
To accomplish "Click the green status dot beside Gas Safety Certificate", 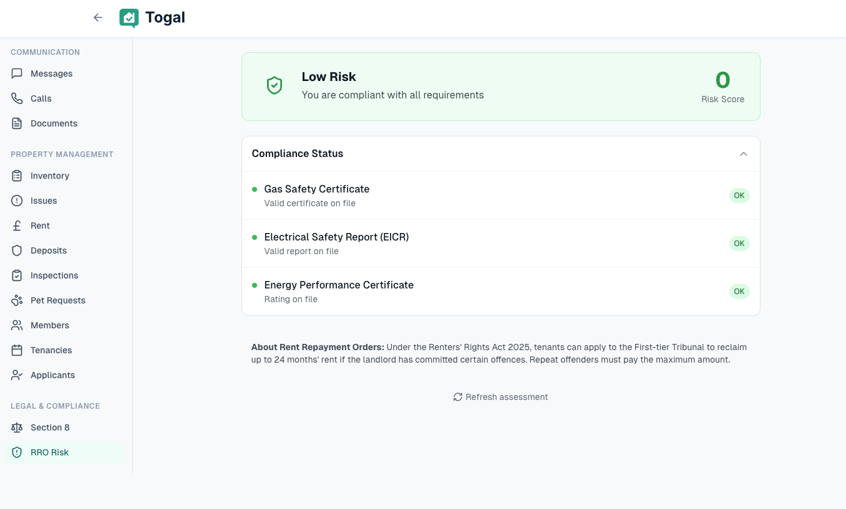I will [254, 189].
